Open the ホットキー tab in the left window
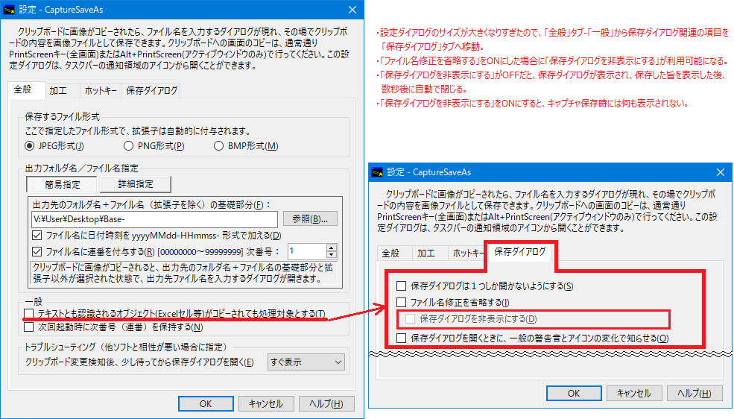 coord(100,91)
